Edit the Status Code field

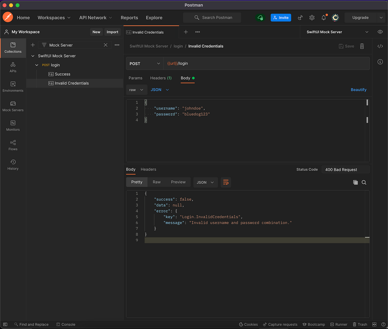(346, 170)
